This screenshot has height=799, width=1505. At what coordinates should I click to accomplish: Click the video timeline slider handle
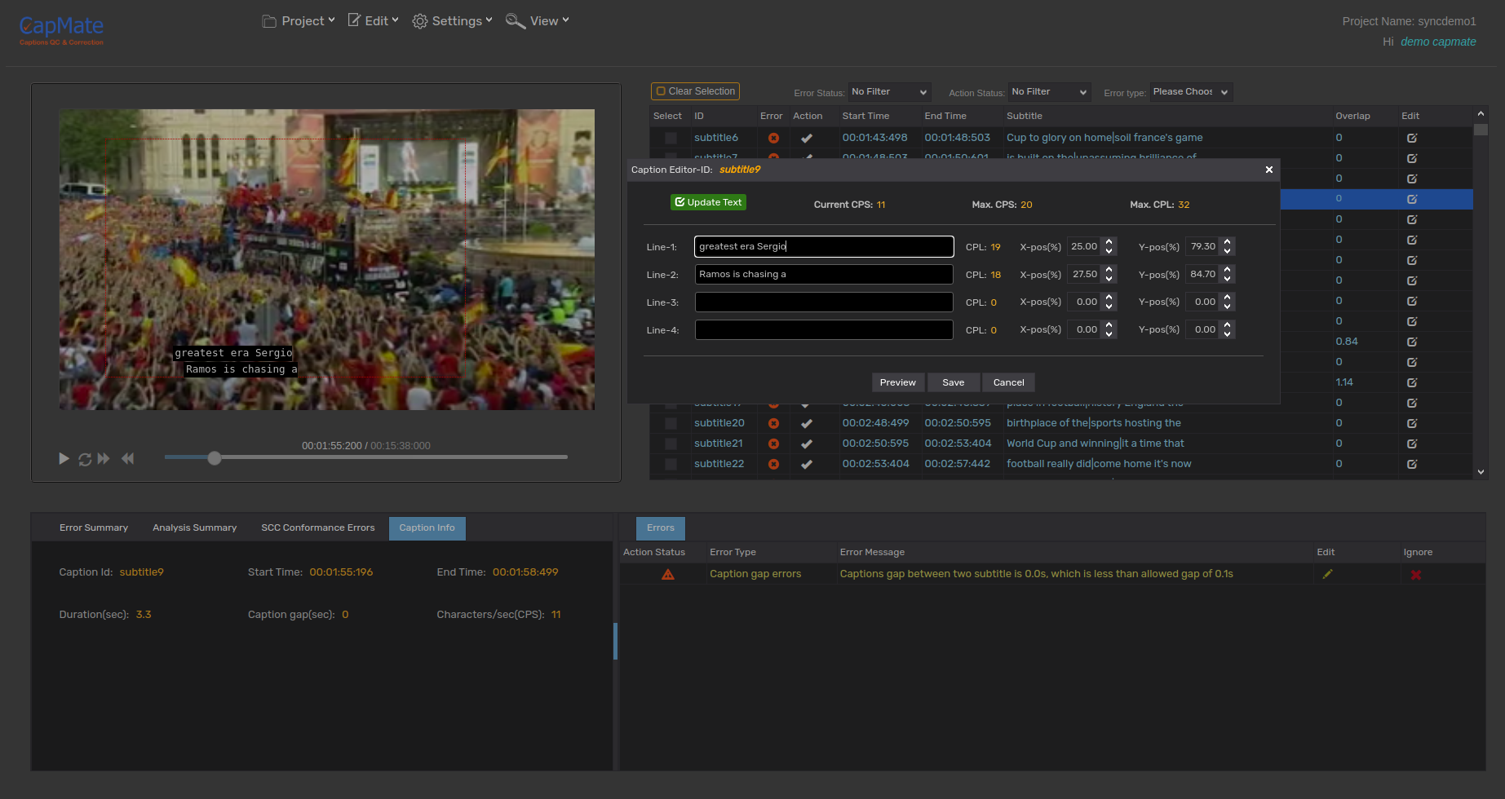tap(215, 458)
